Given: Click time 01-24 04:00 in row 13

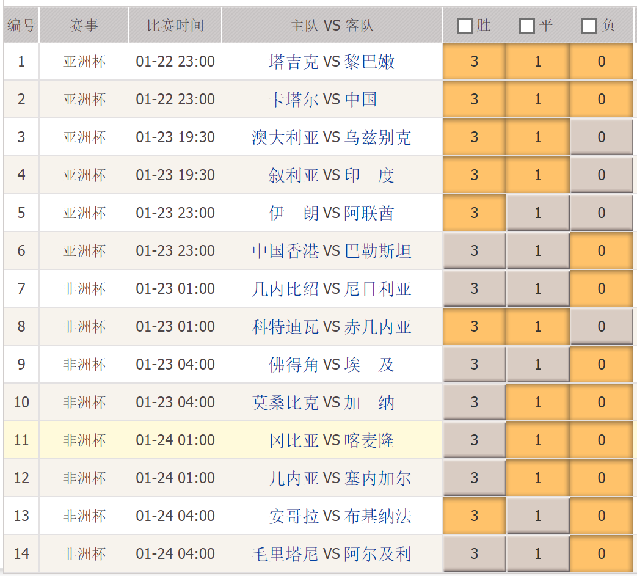Looking at the screenshot, I should click(175, 516).
